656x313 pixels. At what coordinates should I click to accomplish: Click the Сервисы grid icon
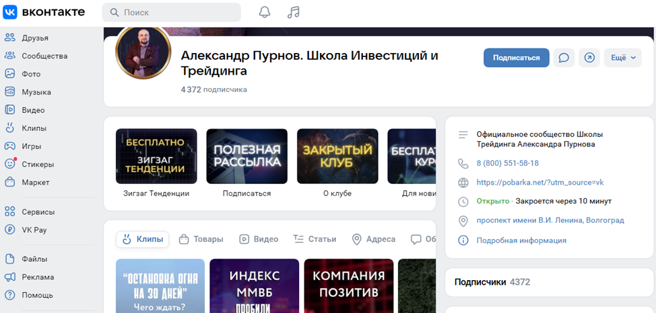(x=9, y=212)
